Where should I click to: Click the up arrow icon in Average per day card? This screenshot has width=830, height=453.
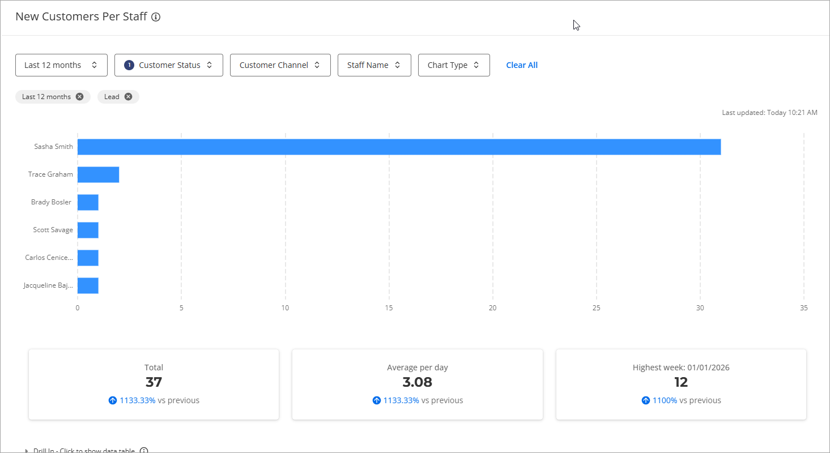tap(376, 400)
